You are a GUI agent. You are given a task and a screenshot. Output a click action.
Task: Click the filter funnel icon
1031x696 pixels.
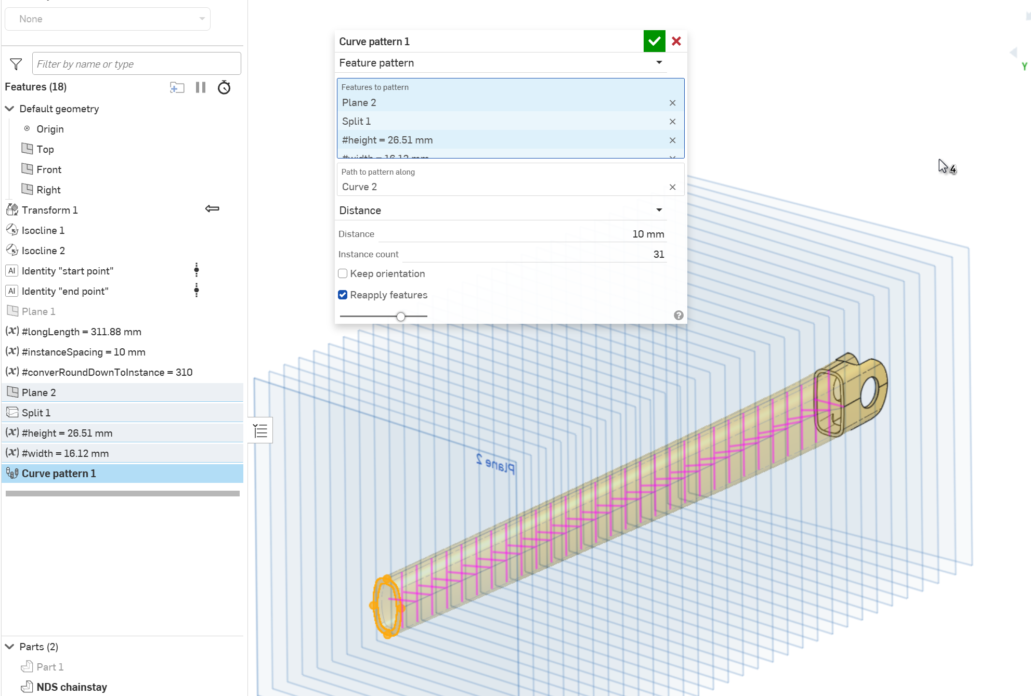[x=16, y=64]
